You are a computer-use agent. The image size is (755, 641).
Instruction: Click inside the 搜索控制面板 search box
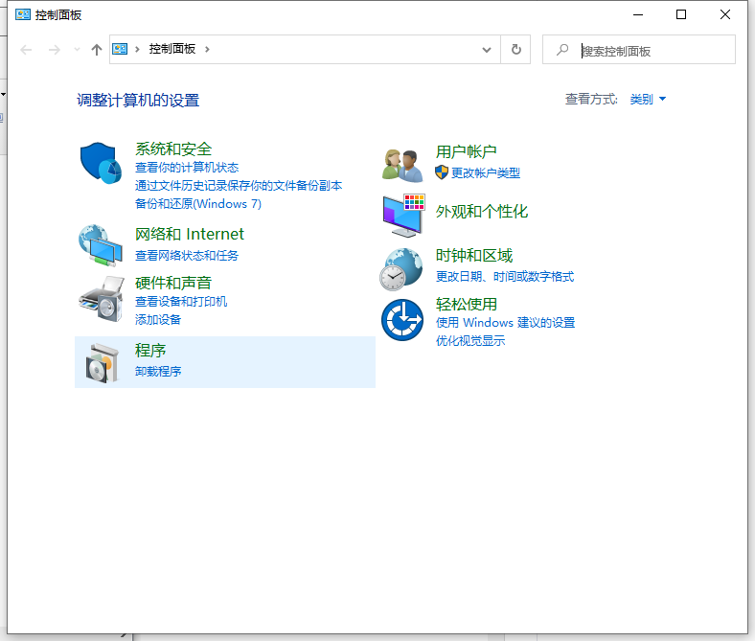click(x=652, y=51)
